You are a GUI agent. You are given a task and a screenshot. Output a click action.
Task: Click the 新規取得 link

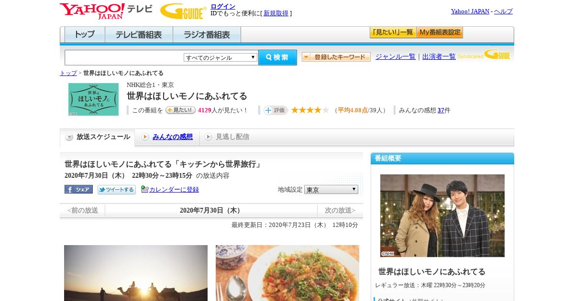point(276,13)
